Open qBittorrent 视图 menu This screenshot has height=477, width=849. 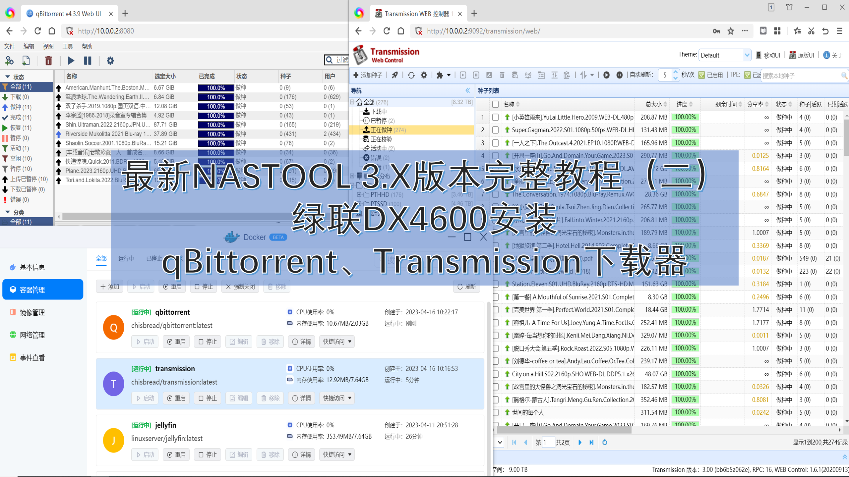click(48, 46)
